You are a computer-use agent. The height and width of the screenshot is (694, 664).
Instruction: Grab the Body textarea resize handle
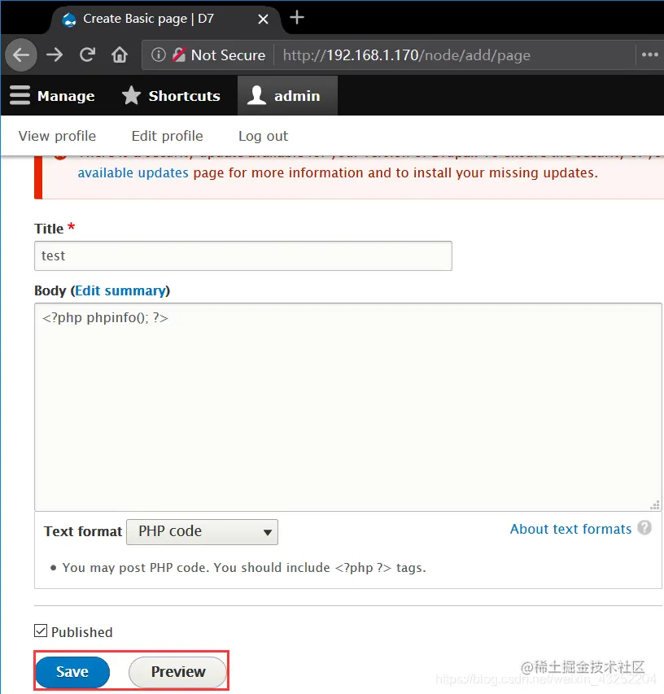tap(655, 505)
